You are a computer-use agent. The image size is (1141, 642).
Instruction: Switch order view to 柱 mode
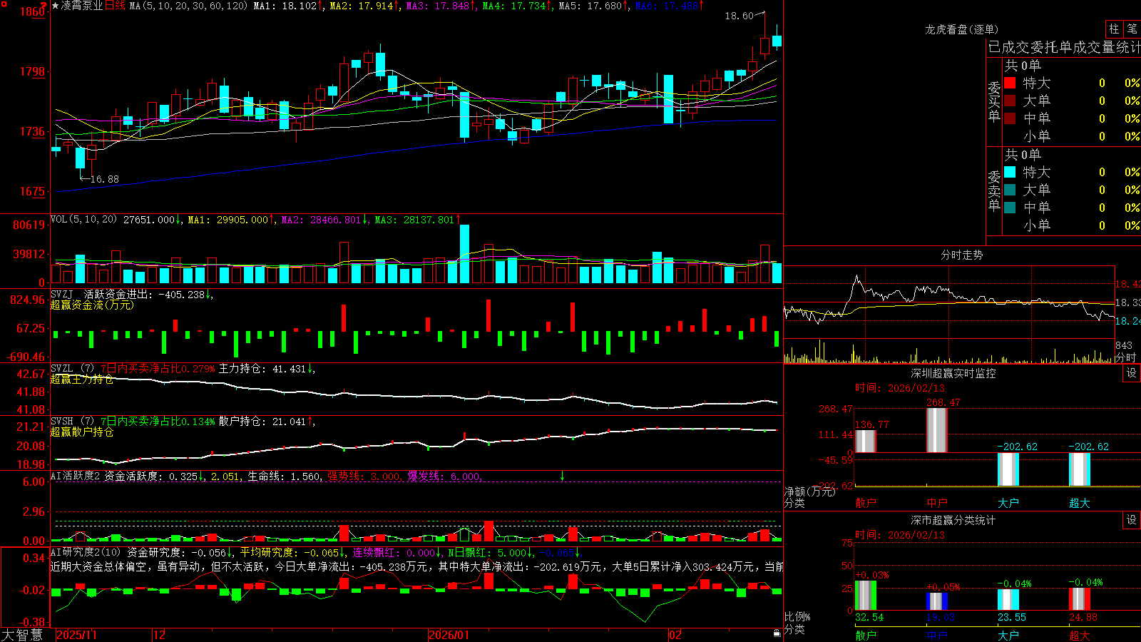pyautogui.click(x=1114, y=29)
